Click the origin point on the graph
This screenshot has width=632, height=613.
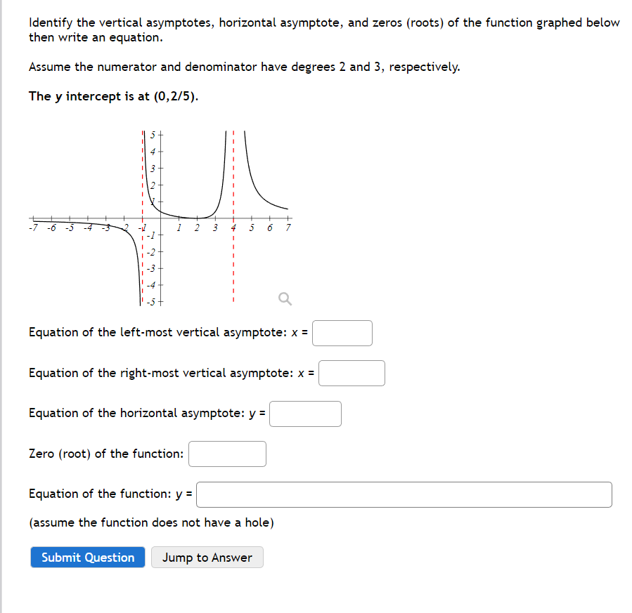coord(160,218)
